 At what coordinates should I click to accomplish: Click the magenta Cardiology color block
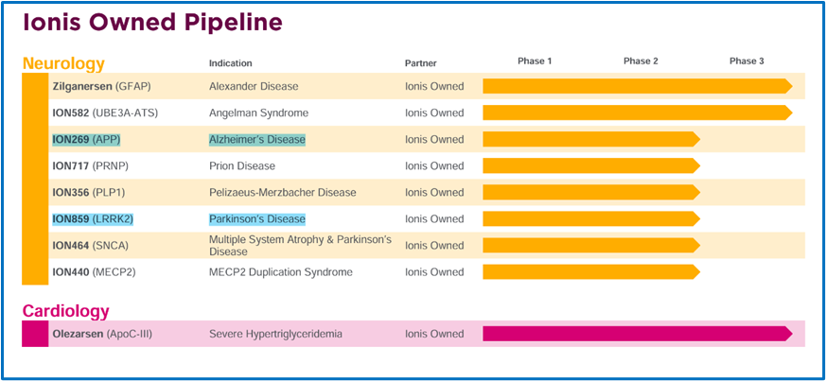[35, 334]
